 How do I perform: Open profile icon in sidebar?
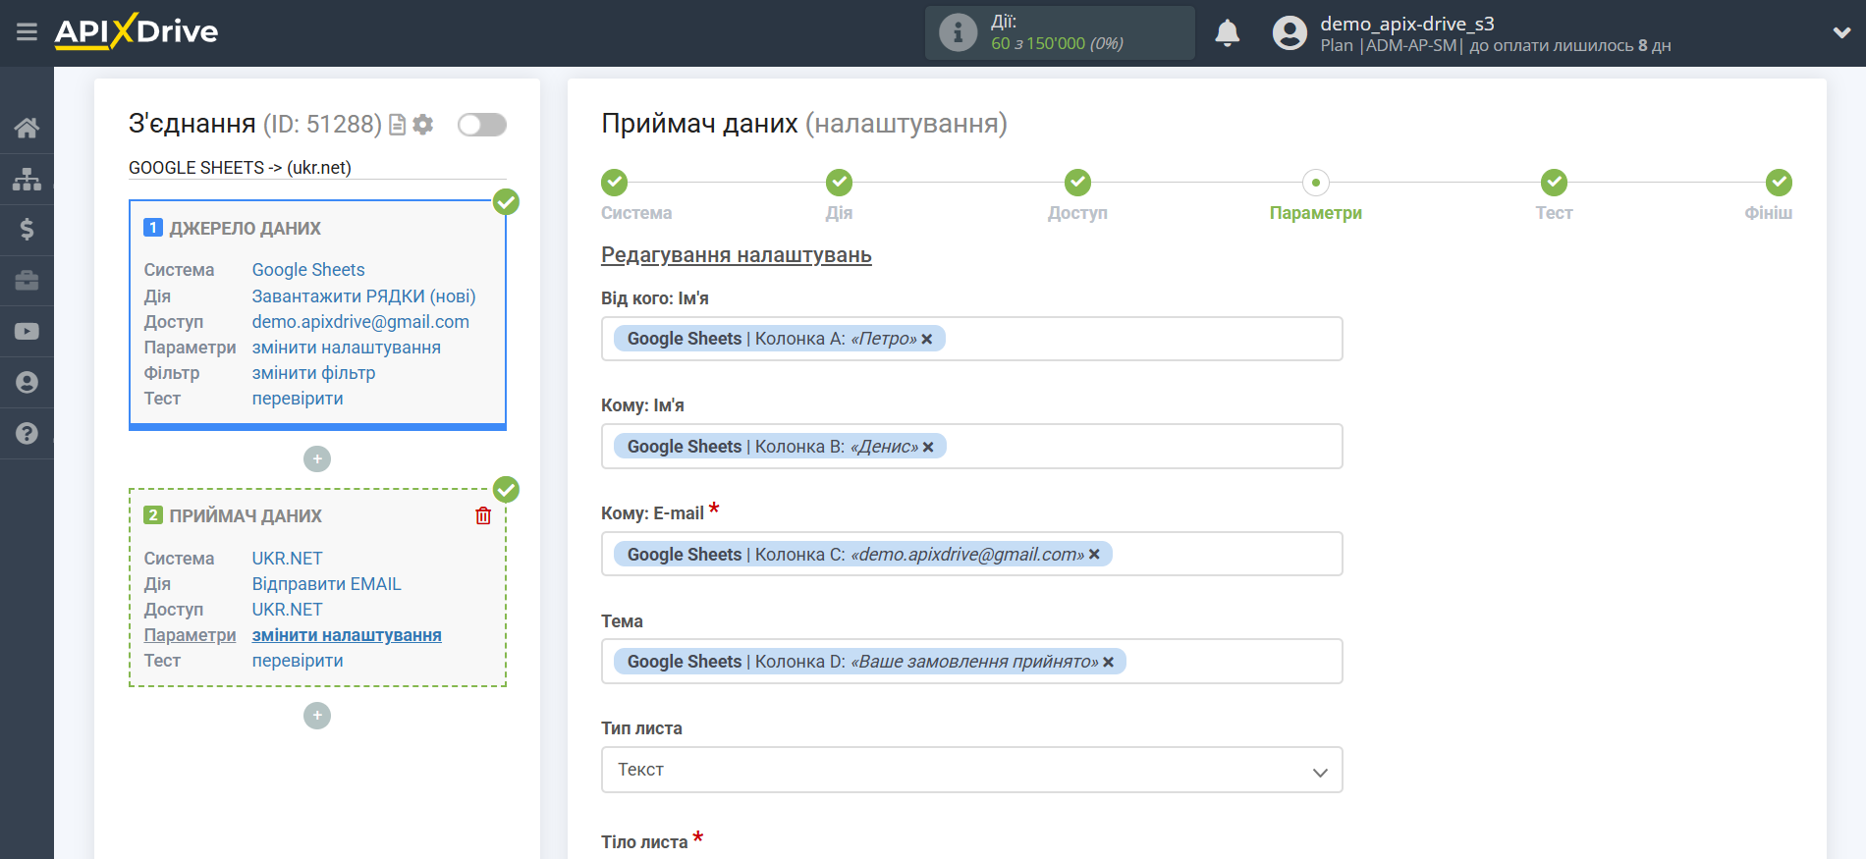[27, 383]
